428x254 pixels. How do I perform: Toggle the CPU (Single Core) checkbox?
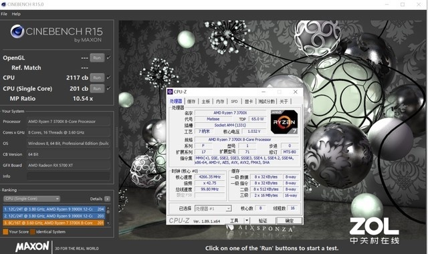tap(108, 88)
